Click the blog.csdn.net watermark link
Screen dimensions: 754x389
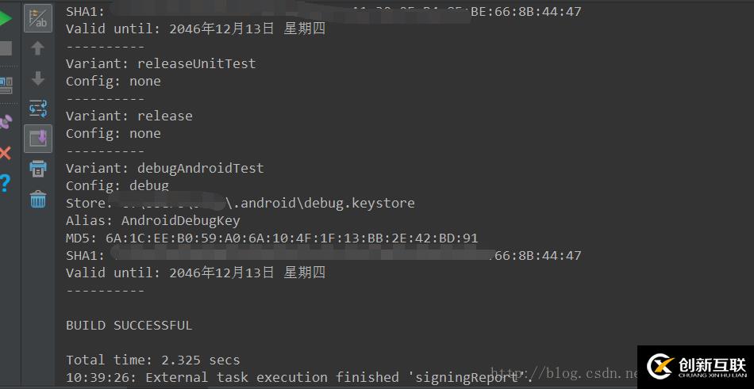coord(564,372)
